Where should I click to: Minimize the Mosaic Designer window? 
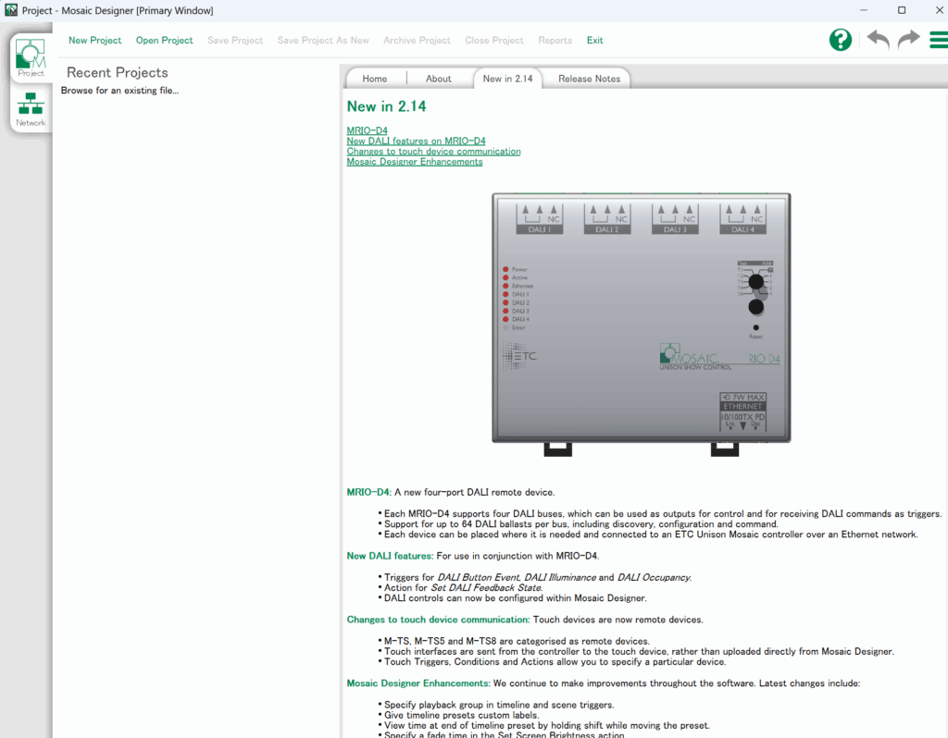tap(864, 10)
